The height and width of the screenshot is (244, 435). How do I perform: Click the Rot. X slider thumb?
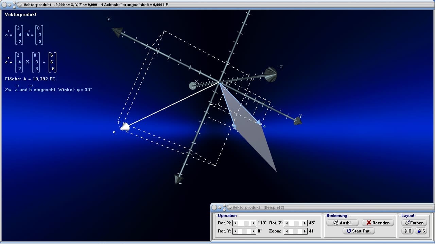pyautogui.click(x=247, y=223)
